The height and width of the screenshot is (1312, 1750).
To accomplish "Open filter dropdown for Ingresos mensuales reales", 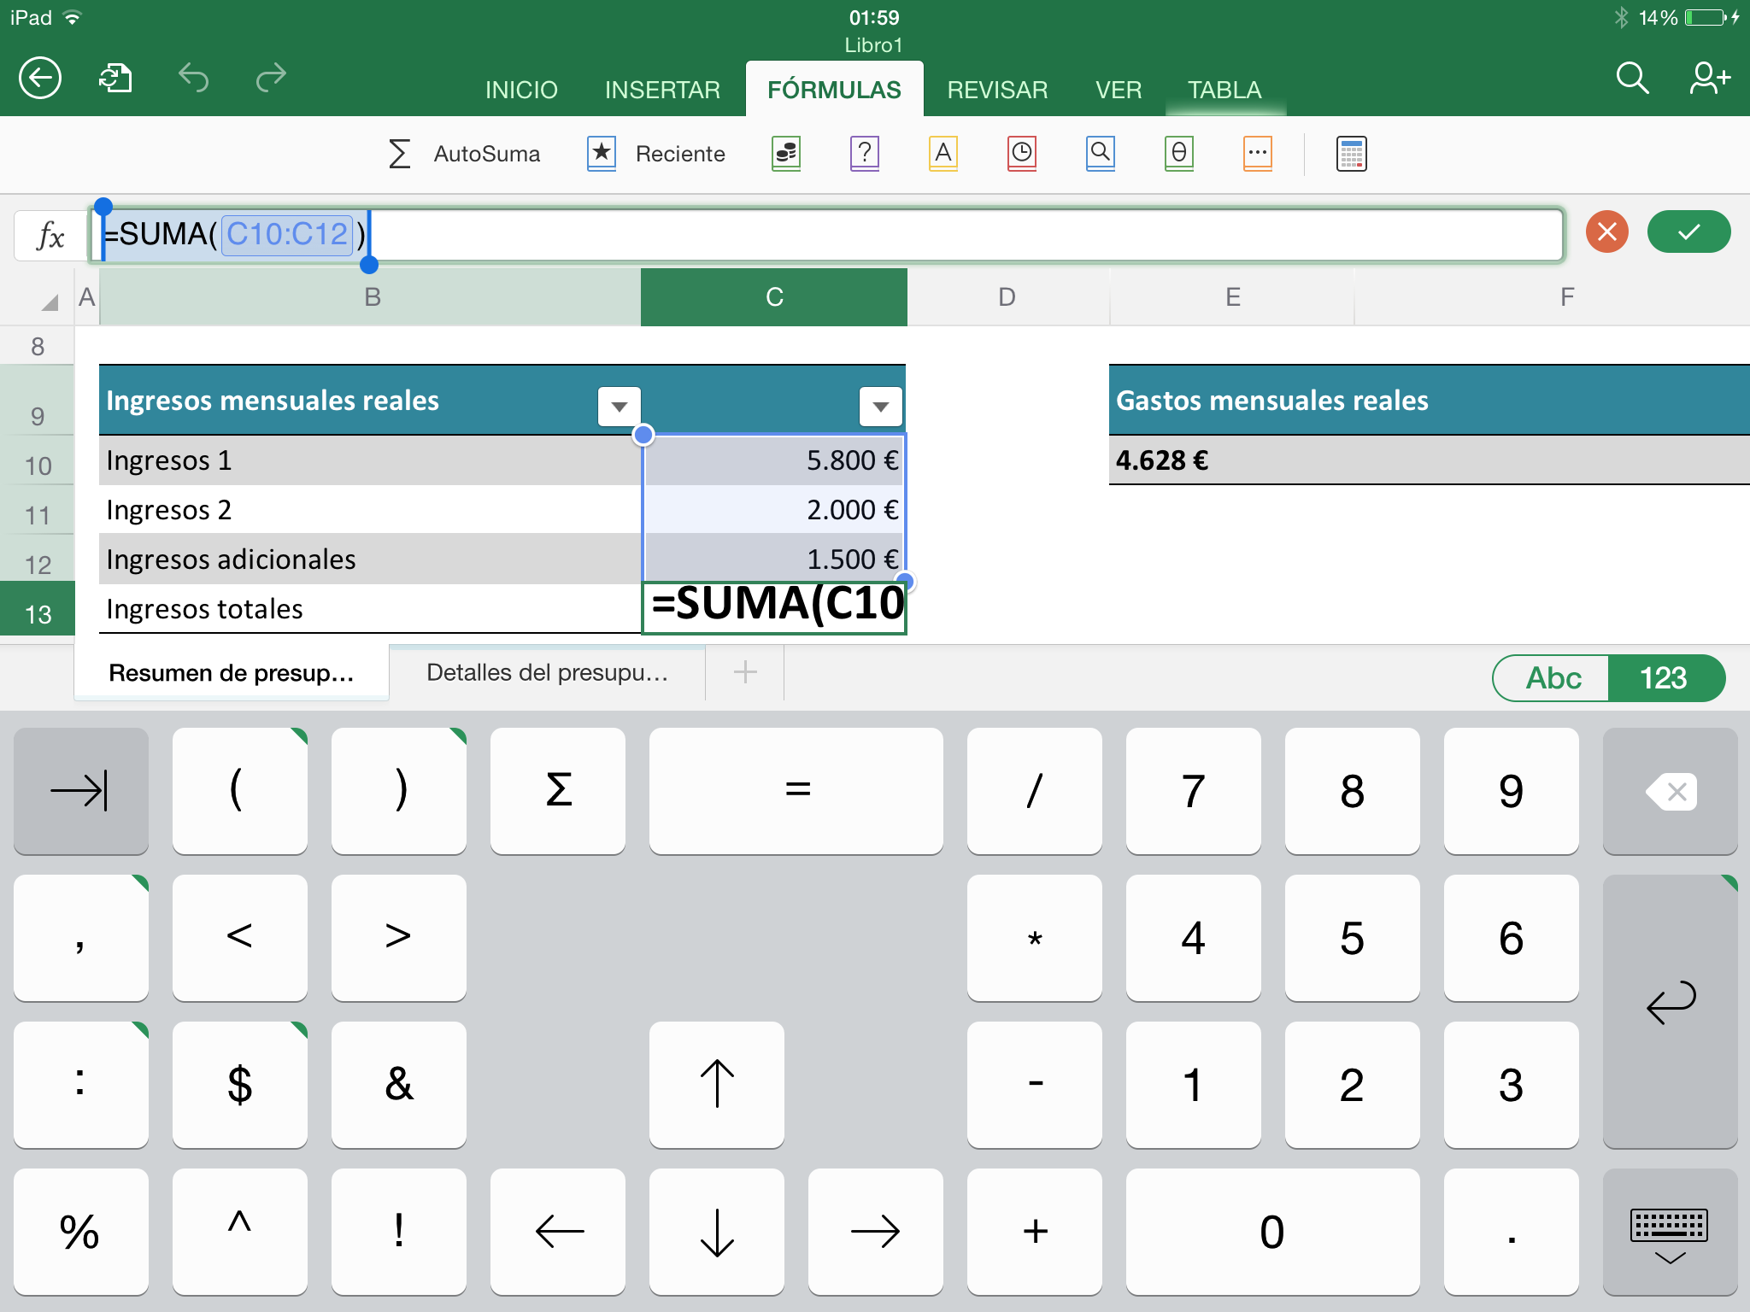I will tap(619, 407).
